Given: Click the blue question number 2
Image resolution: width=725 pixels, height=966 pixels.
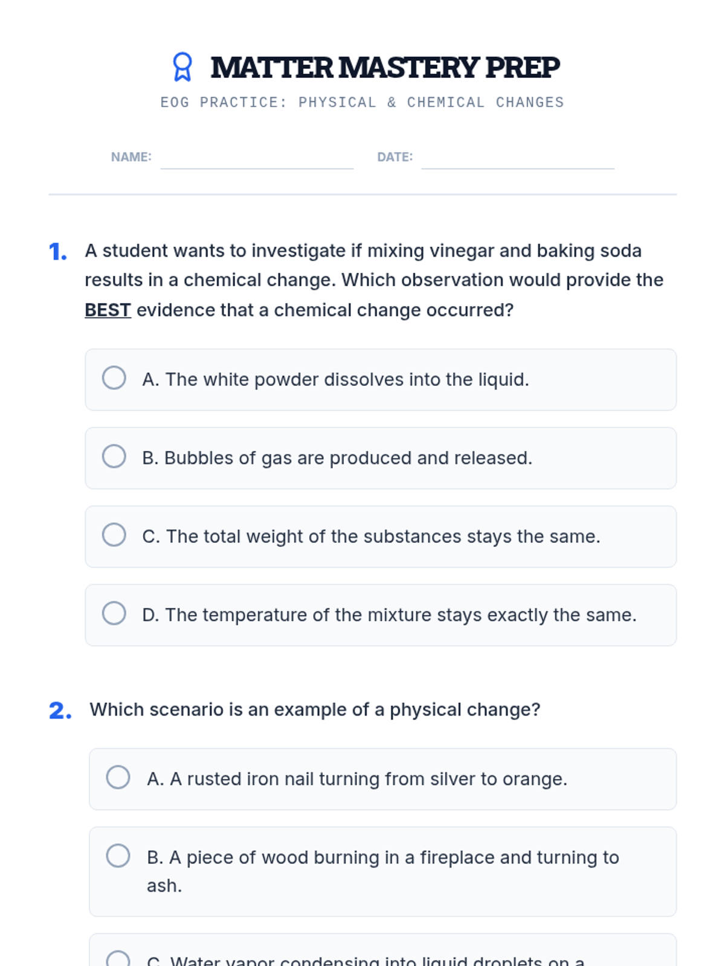Looking at the screenshot, I should pyautogui.click(x=60, y=711).
